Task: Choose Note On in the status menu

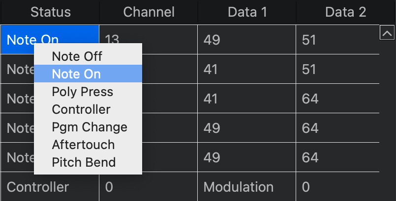Action: pos(76,74)
